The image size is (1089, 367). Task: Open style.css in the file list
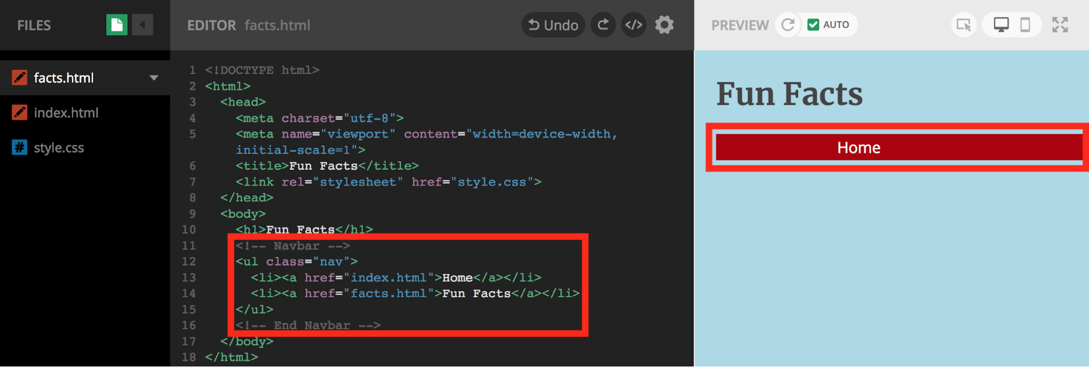point(59,148)
